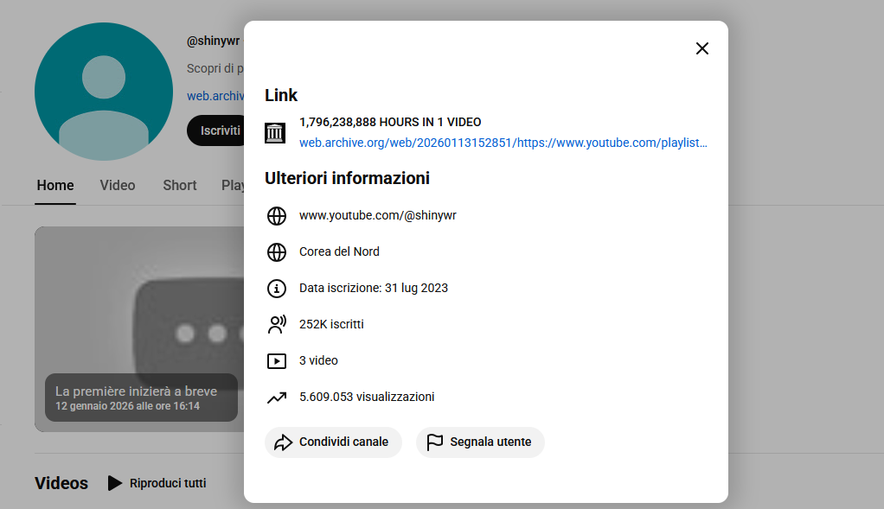The image size is (884, 509).
Task: Open the Short tab
Action: tap(179, 185)
